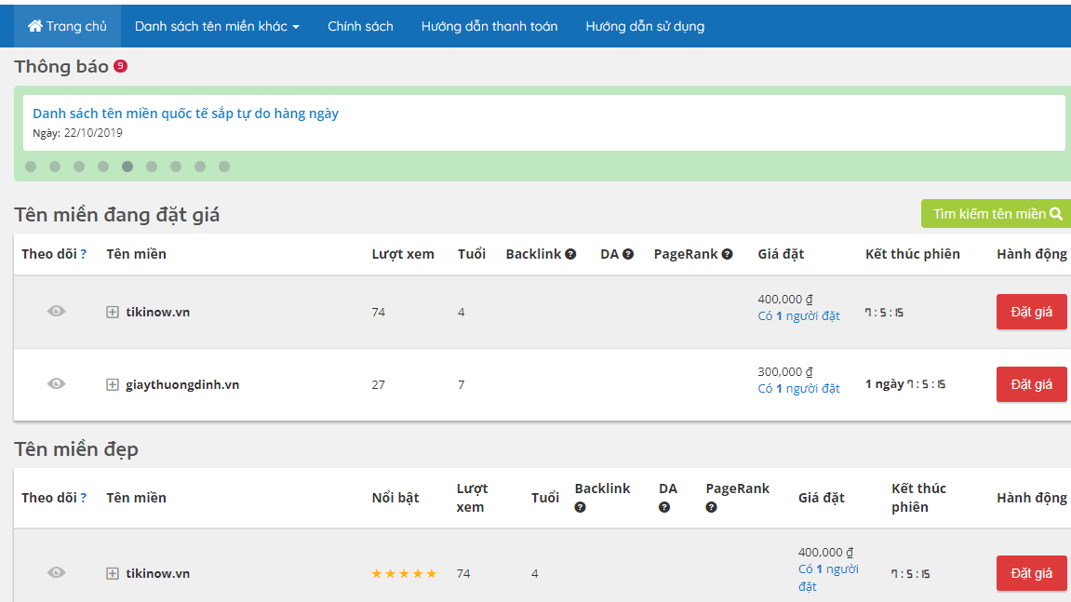Expand details of tikinow.vn row in bidding table

(113, 313)
